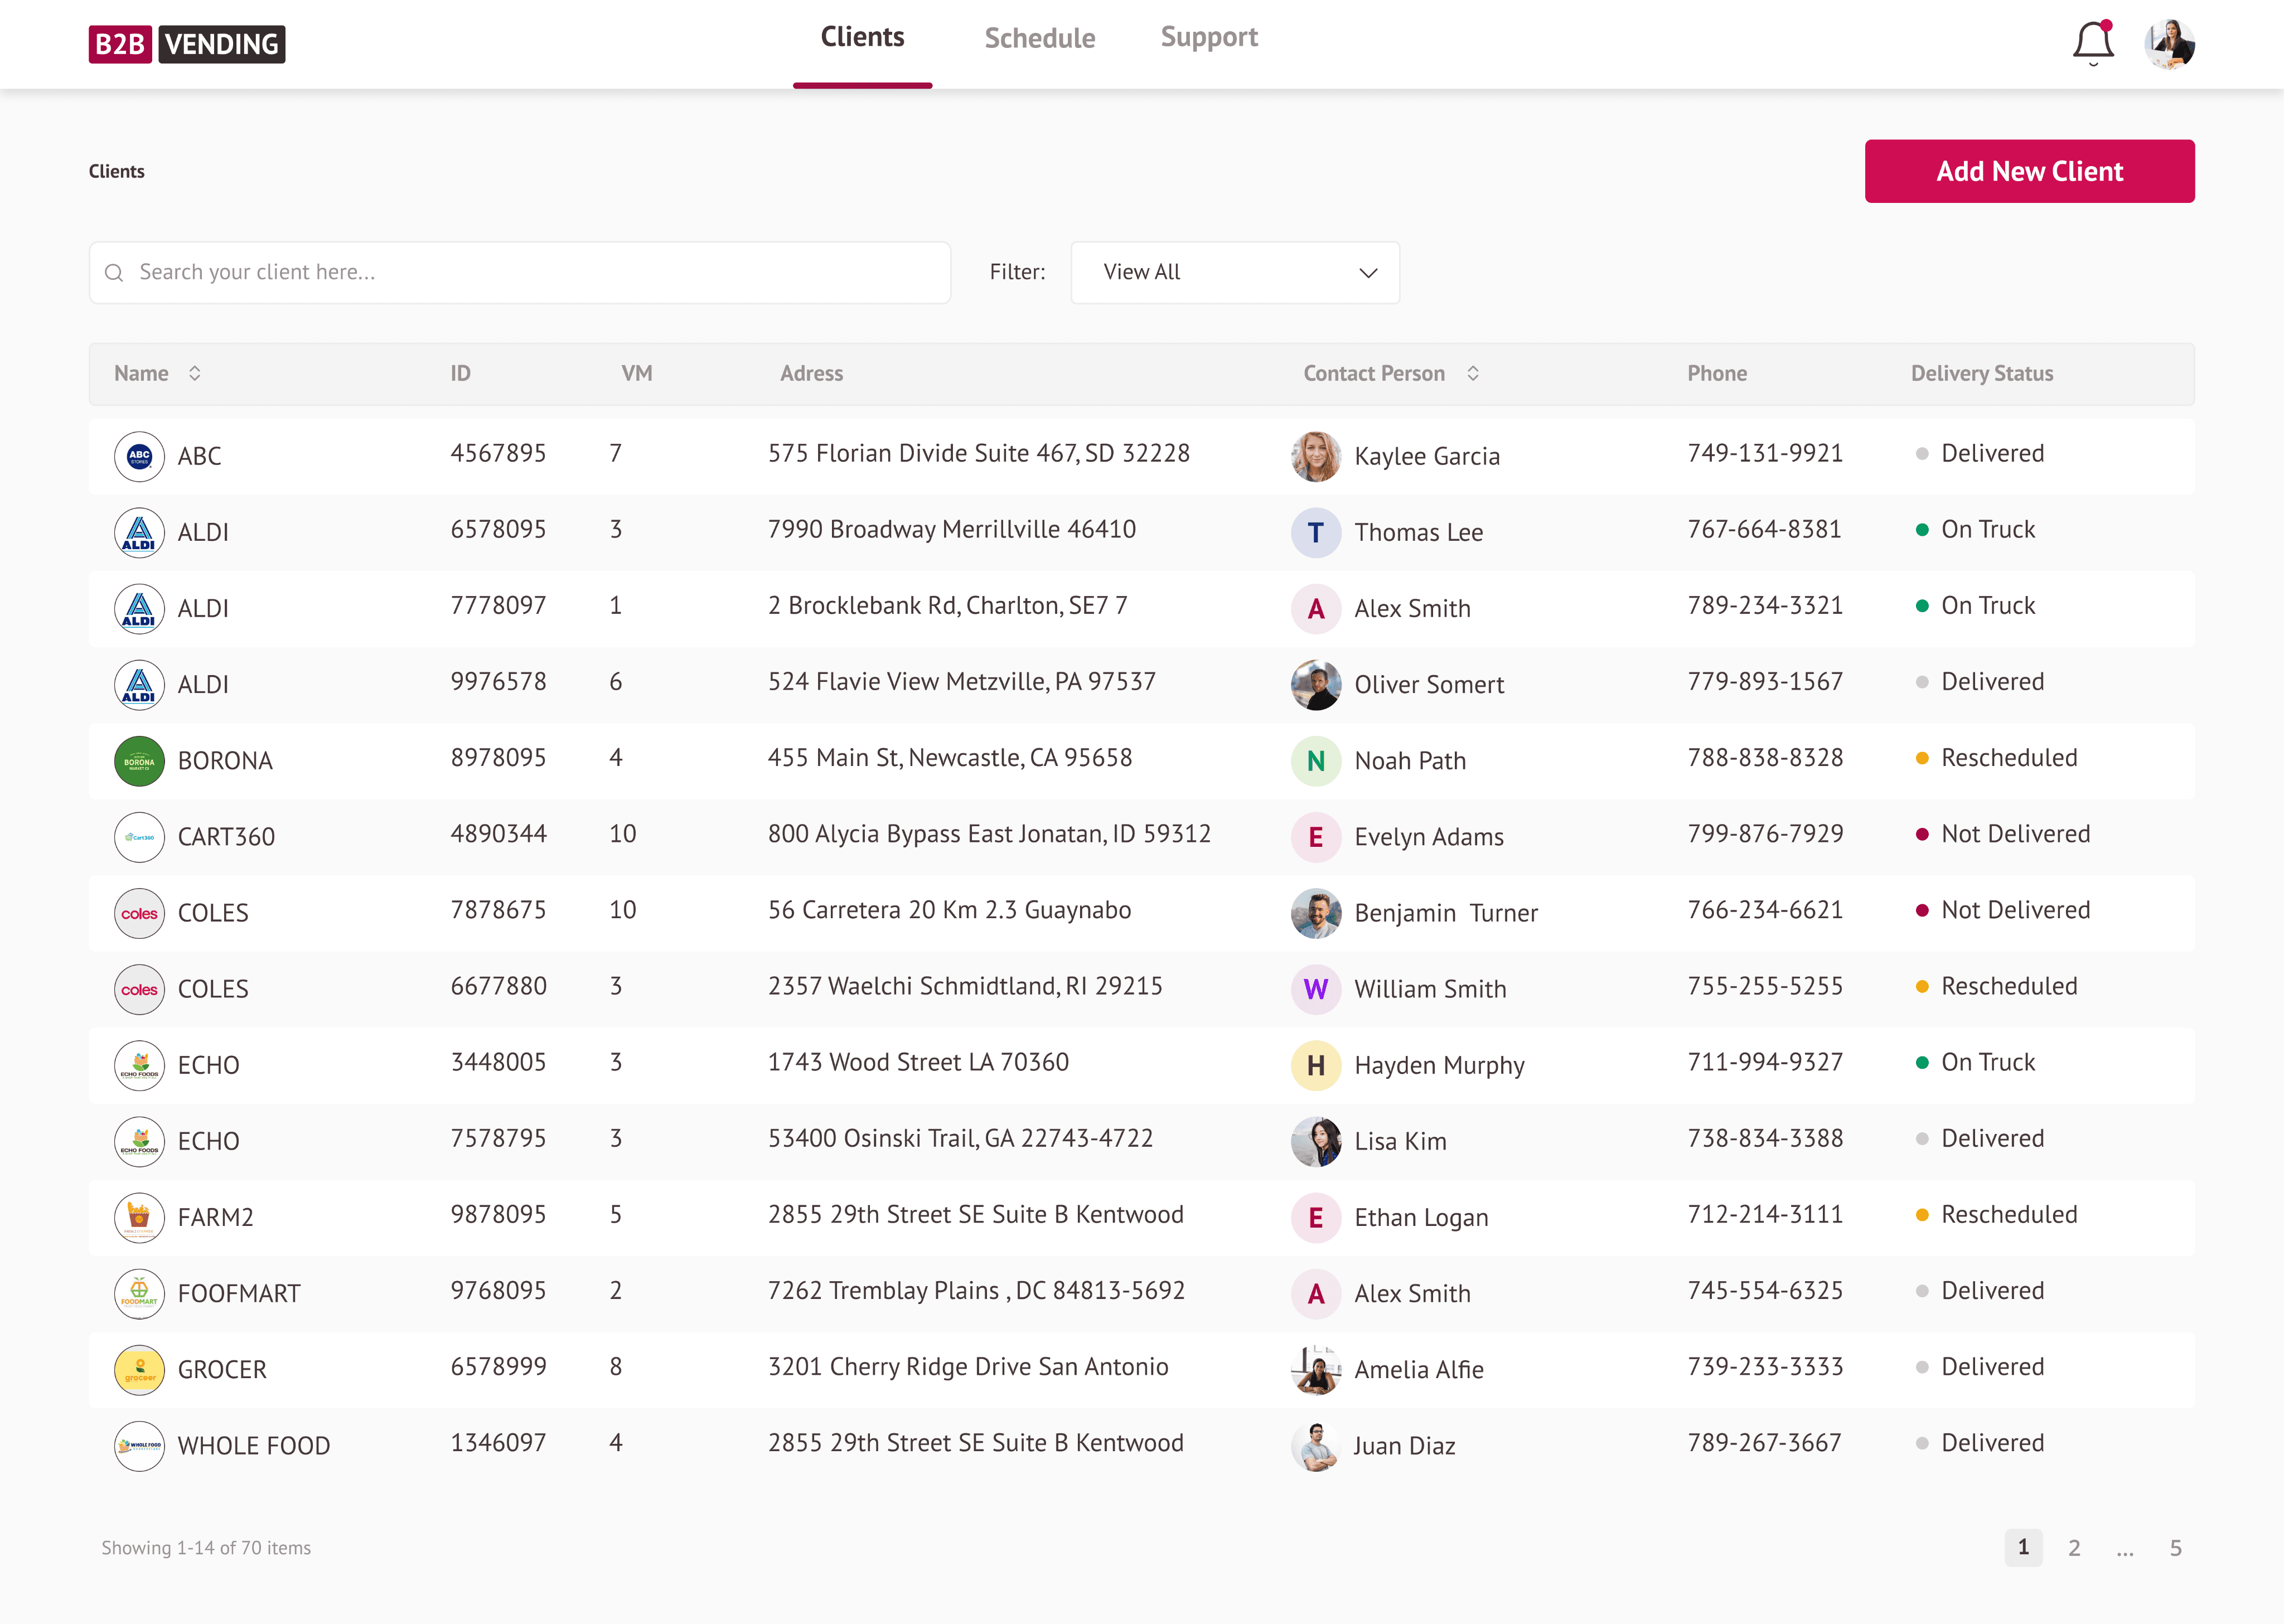Click address 1743 Wood Street LA 70360

coord(918,1062)
